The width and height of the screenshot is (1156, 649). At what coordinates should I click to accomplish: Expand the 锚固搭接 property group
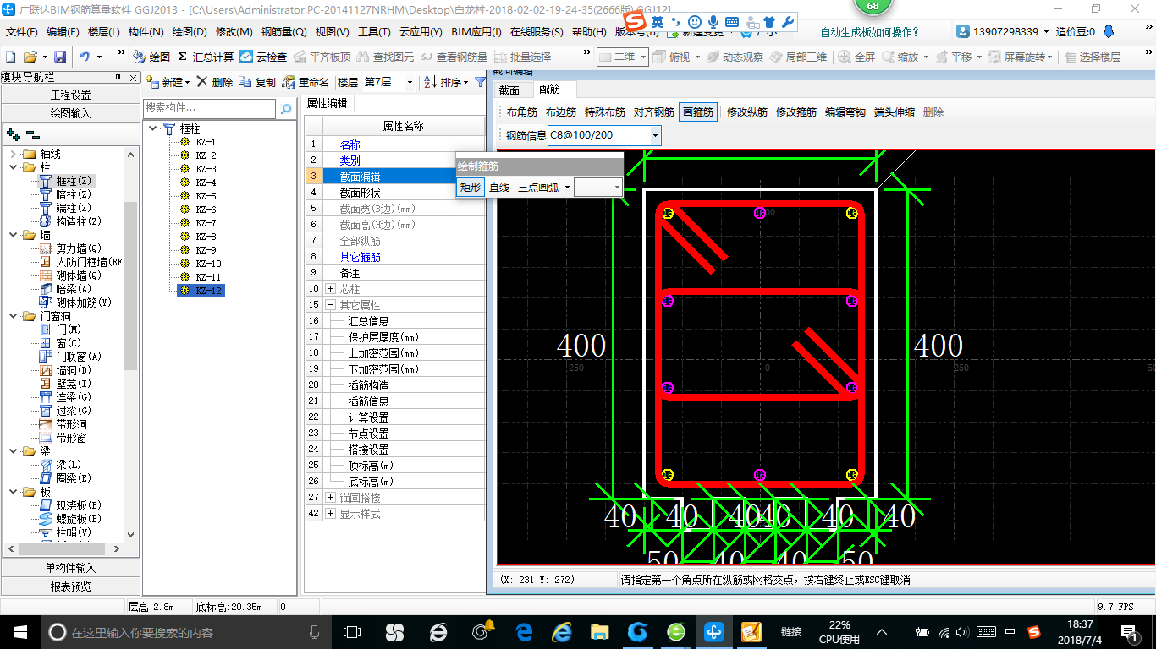click(x=330, y=498)
